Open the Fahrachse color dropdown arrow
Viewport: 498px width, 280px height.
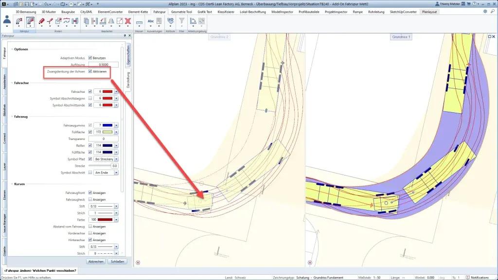[116, 91]
